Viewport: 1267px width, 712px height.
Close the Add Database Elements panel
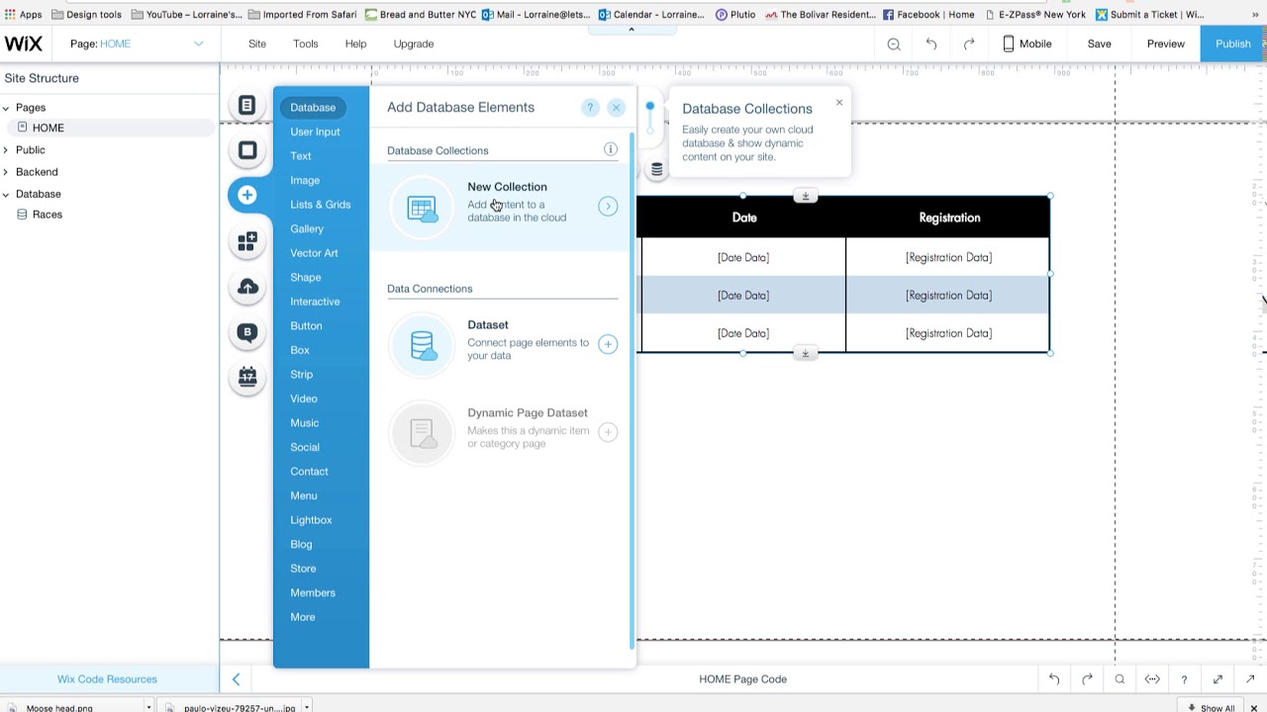616,108
